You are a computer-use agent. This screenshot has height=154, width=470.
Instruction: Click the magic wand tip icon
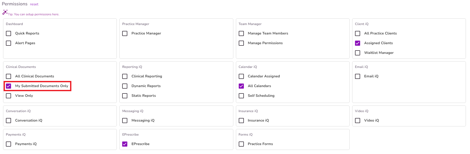(x=5, y=12)
